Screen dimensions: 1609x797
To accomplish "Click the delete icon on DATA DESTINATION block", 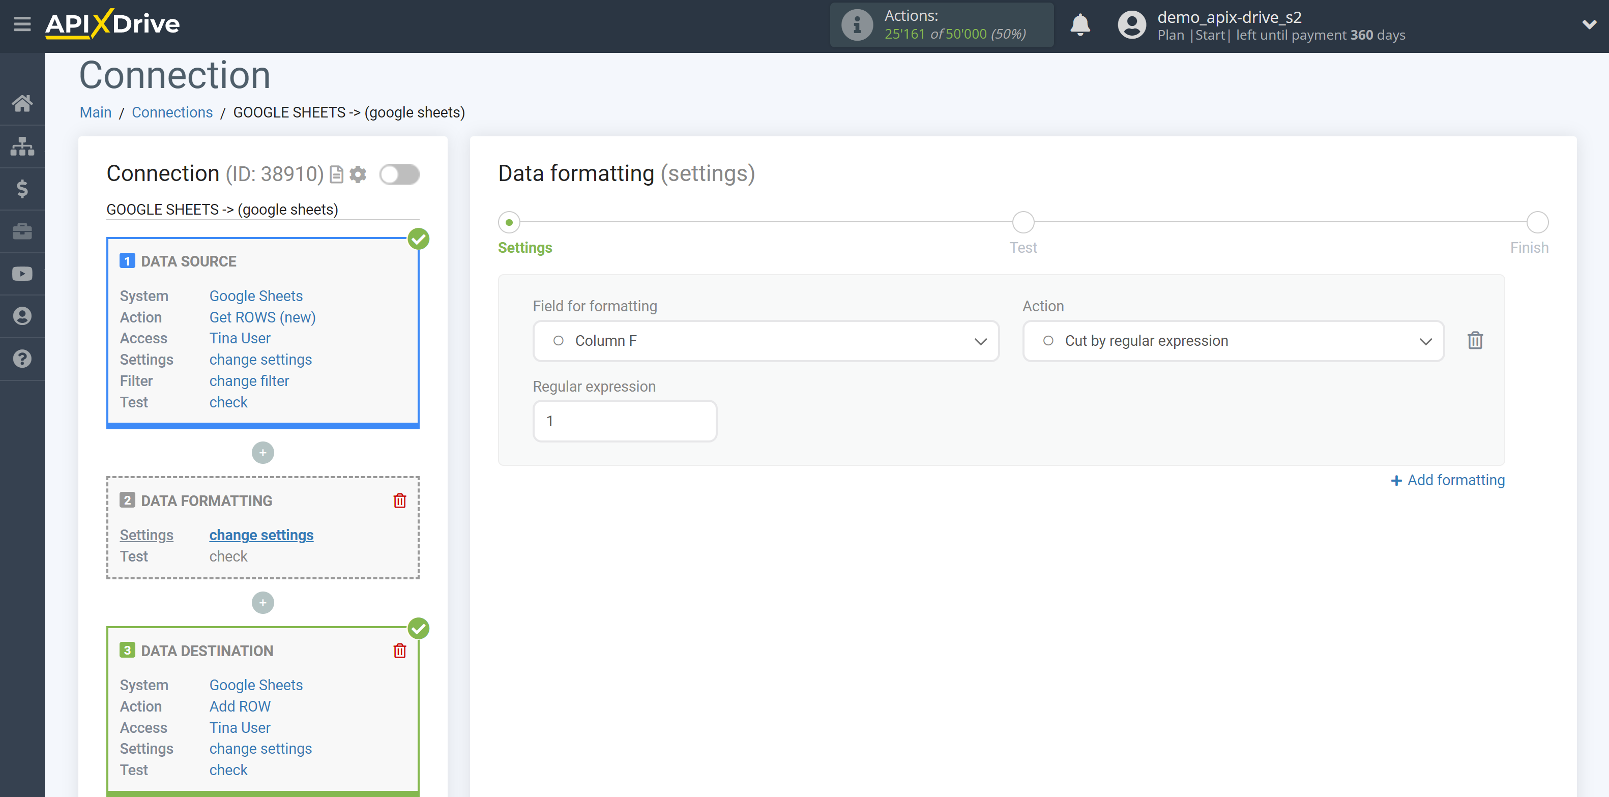I will pos(400,650).
